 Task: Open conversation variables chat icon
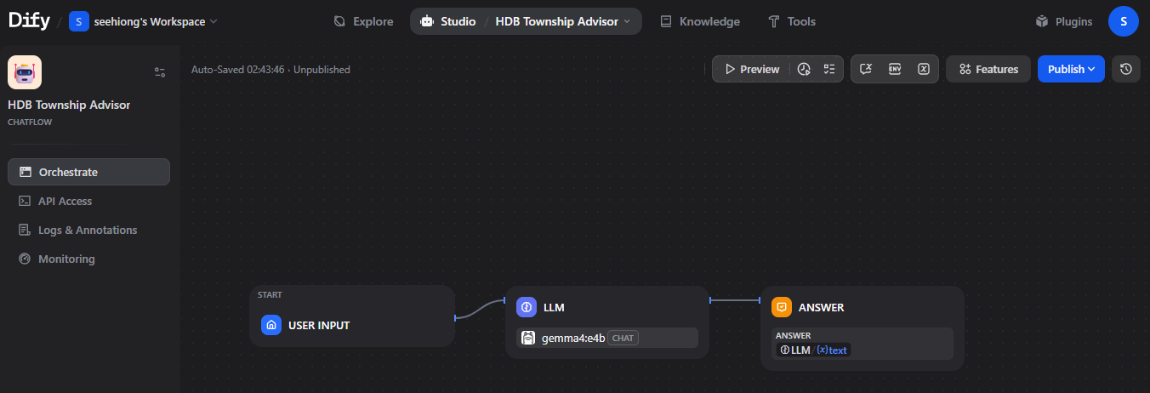click(866, 69)
